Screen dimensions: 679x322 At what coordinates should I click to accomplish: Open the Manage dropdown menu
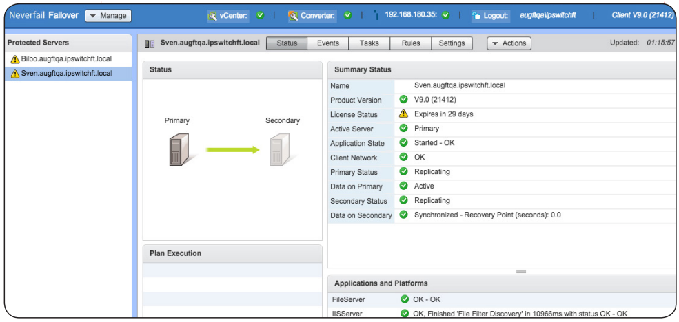coord(108,16)
